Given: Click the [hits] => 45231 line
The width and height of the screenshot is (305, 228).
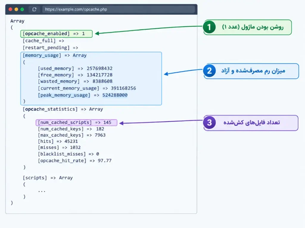Looking at the screenshot, I should 58,141.
